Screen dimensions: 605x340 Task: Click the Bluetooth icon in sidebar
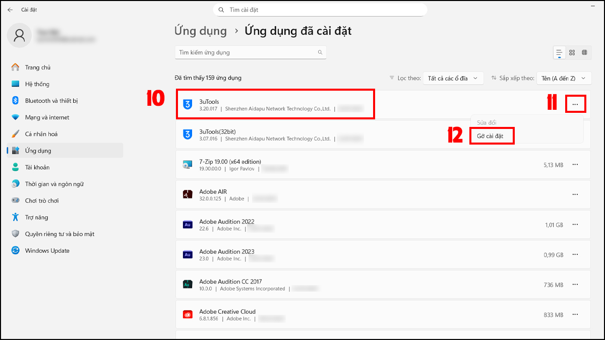[16, 101]
